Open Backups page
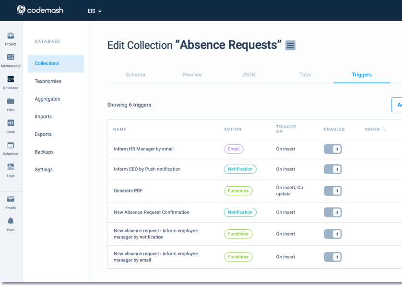402x286 pixels. click(44, 152)
